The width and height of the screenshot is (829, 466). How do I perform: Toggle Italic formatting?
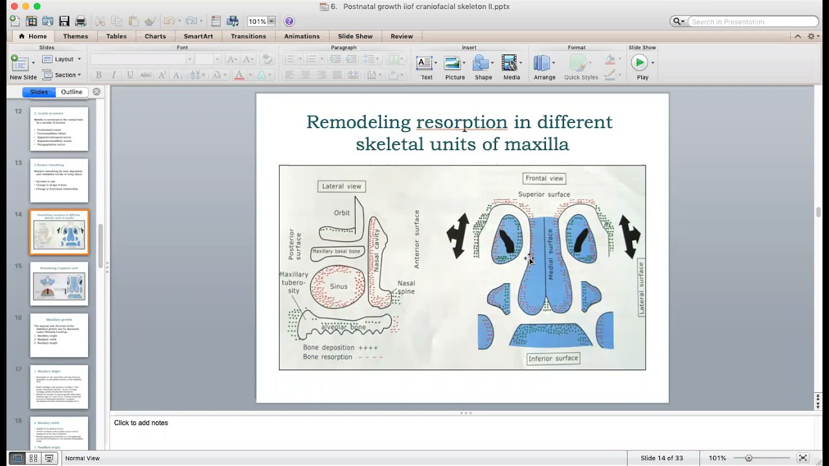point(114,75)
